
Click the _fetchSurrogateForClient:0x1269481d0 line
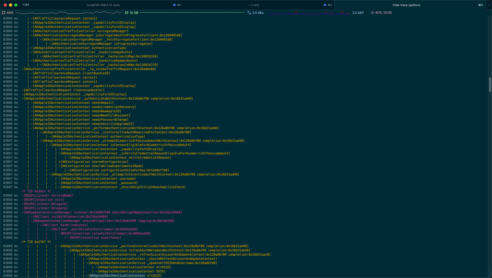[106, 40]
